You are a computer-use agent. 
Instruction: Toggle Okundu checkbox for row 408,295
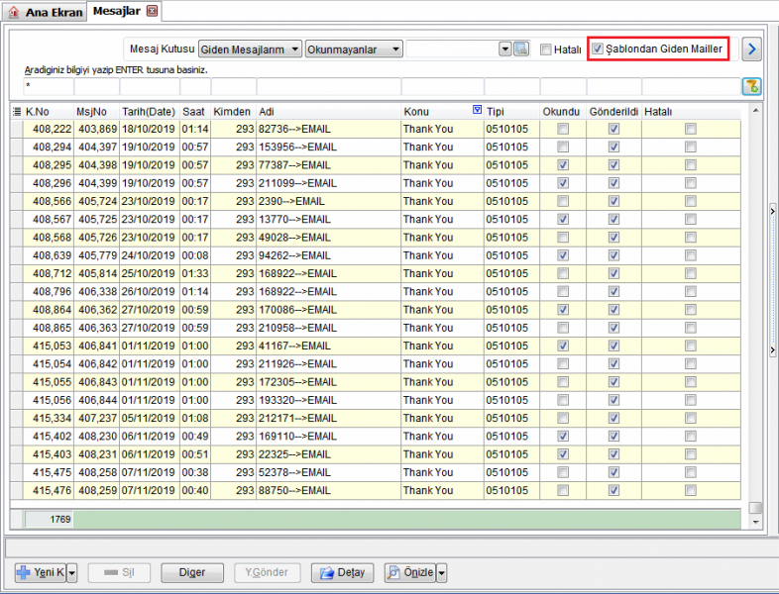tap(563, 165)
